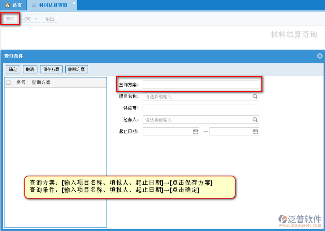Close the 材料结算查询 tab
This screenshot has height=231, width=325.
point(74,3)
